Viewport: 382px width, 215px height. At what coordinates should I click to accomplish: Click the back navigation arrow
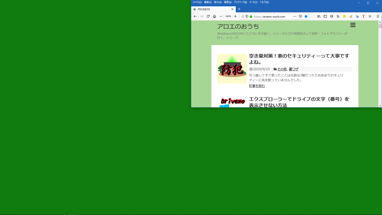coord(195,16)
